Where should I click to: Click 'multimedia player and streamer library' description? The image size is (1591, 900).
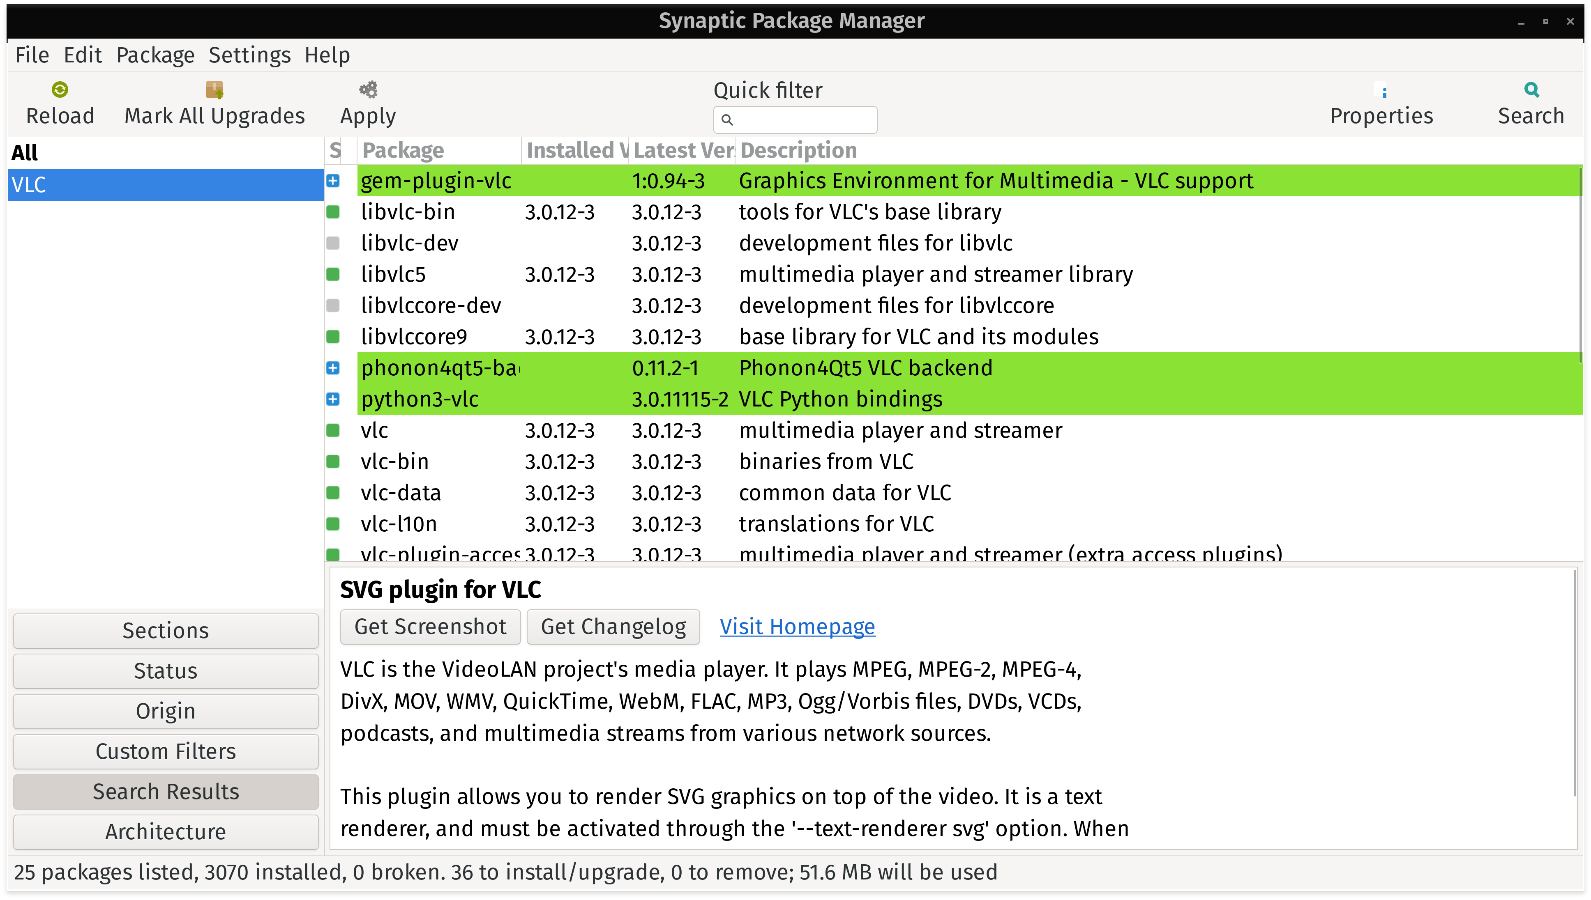(x=936, y=274)
